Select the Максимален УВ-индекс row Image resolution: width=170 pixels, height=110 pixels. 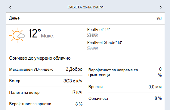pos(46,70)
